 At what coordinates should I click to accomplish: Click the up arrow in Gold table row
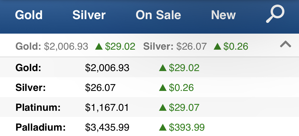tap(163, 68)
